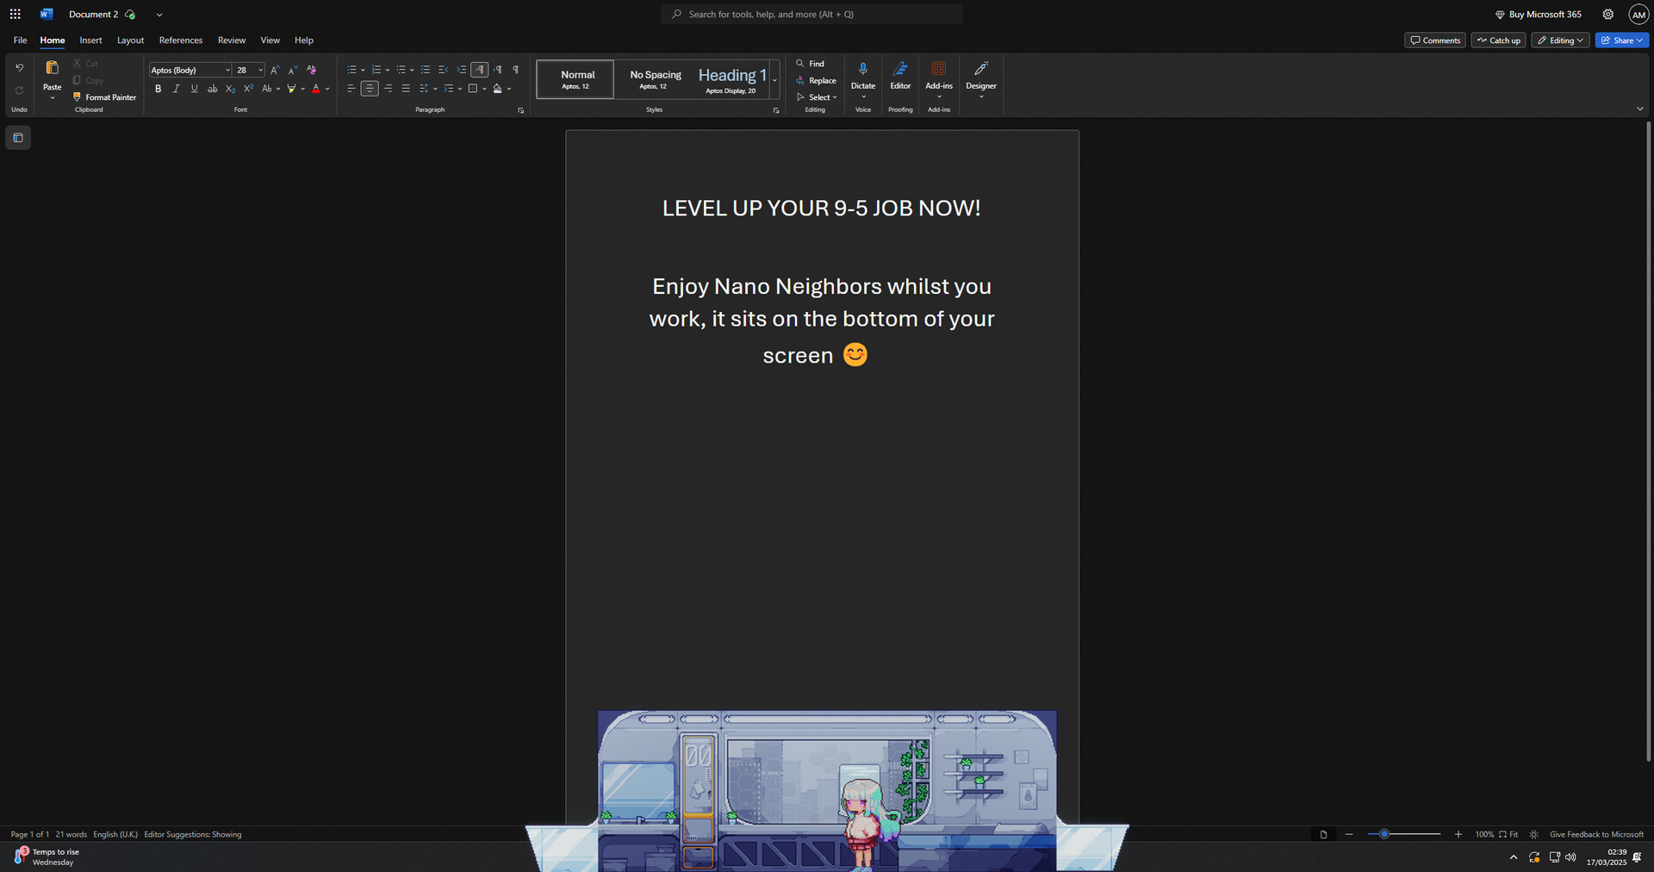Open the taskbar volume control
Image resolution: width=1654 pixels, height=872 pixels.
click(x=1570, y=857)
